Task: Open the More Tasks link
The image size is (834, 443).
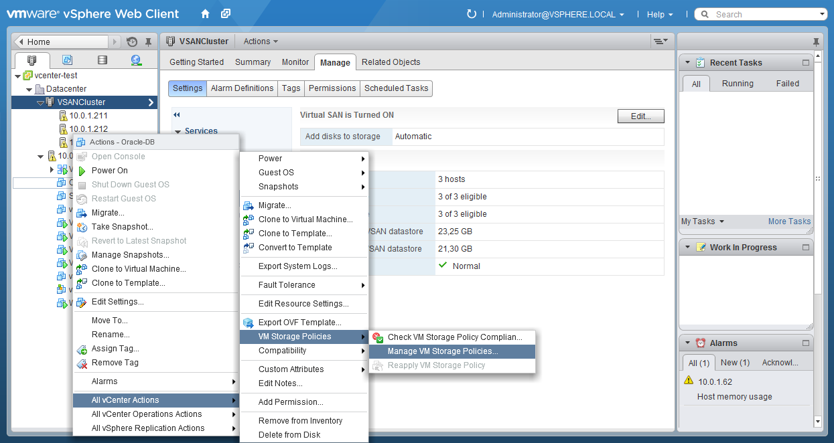Action: (x=789, y=221)
